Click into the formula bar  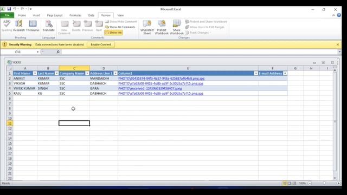(x=199, y=52)
